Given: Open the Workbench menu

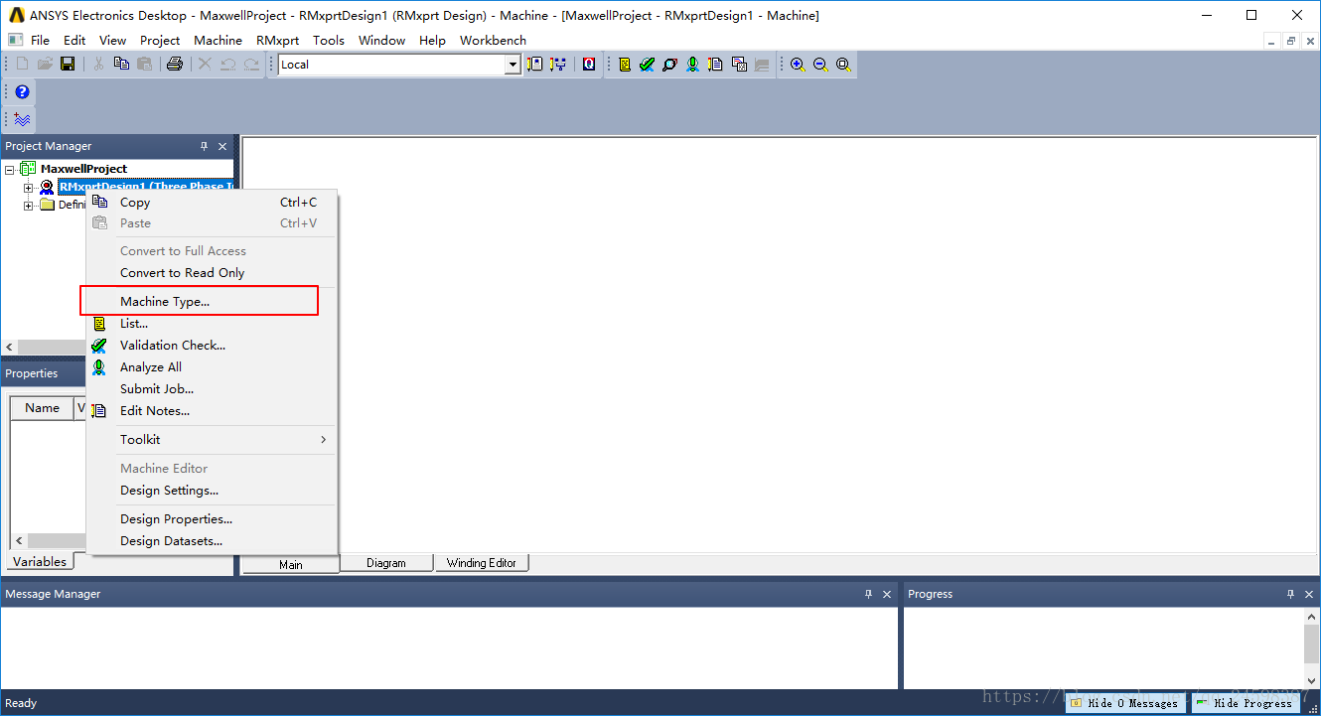Looking at the screenshot, I should click(493, 40).
